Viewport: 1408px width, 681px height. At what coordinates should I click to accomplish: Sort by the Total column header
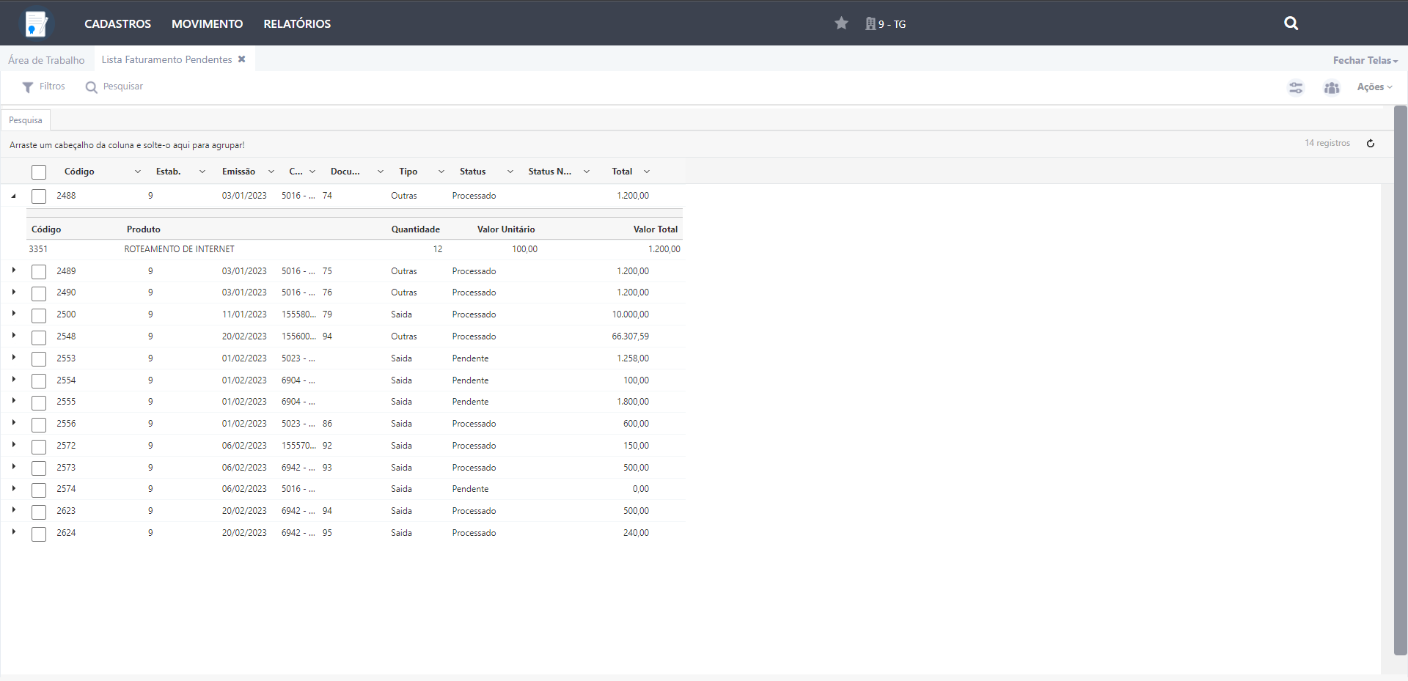tap(622, 172)
